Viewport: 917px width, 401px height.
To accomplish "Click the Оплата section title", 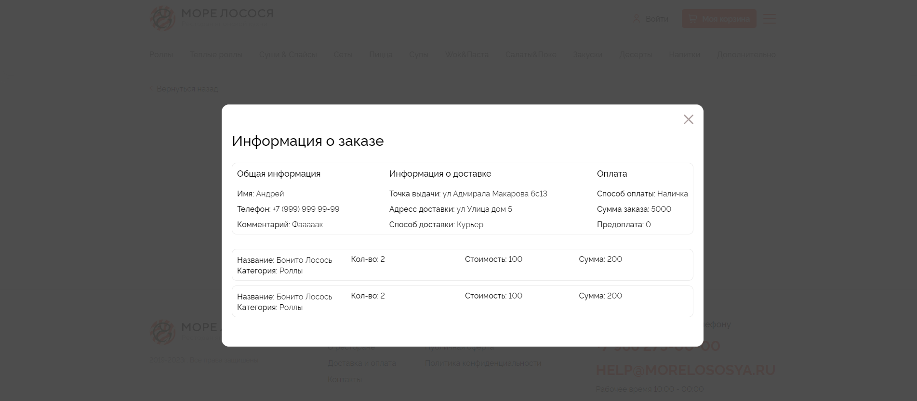I will [612, 174].
